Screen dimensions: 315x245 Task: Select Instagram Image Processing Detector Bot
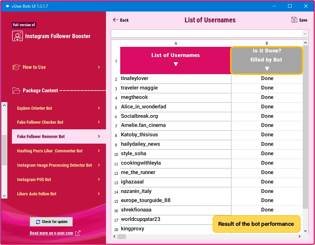click(x=59, y=165)
